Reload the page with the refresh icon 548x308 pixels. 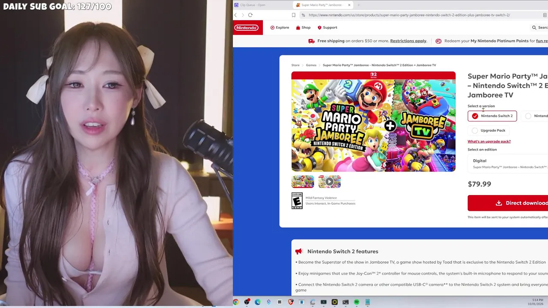point(250,15)
